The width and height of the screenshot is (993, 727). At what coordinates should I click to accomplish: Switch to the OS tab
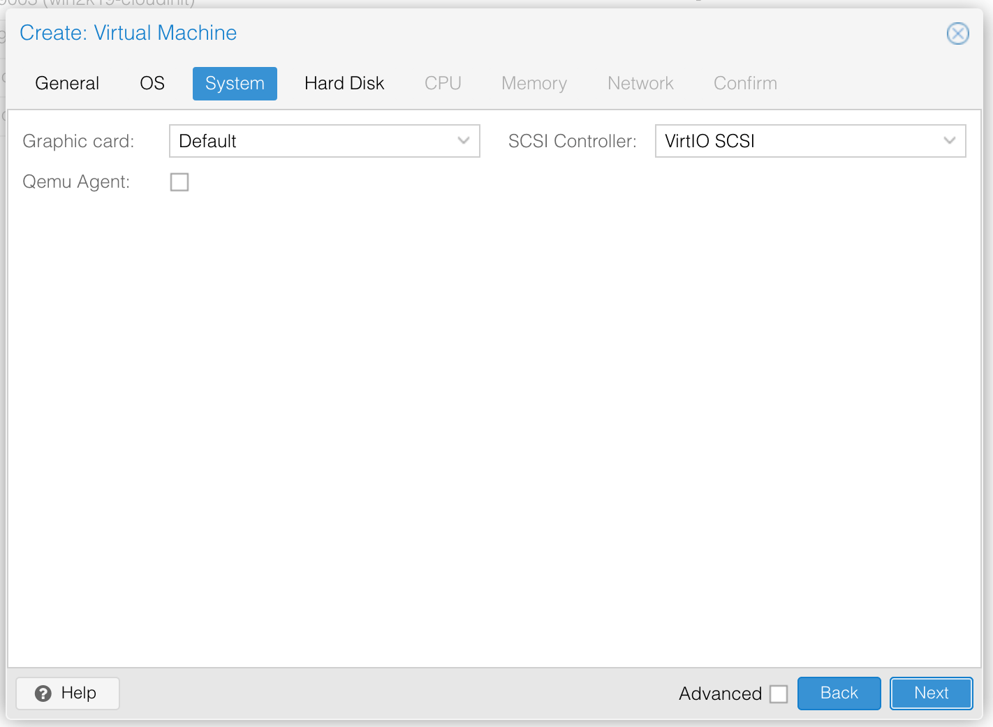click(152, 83)
